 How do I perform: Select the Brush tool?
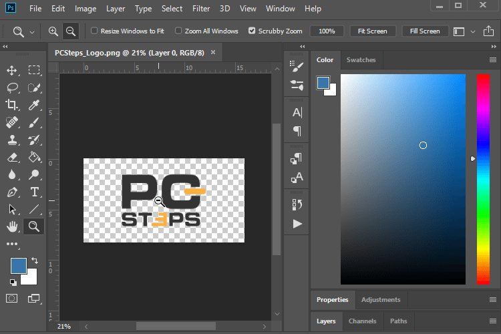(34, 122)
